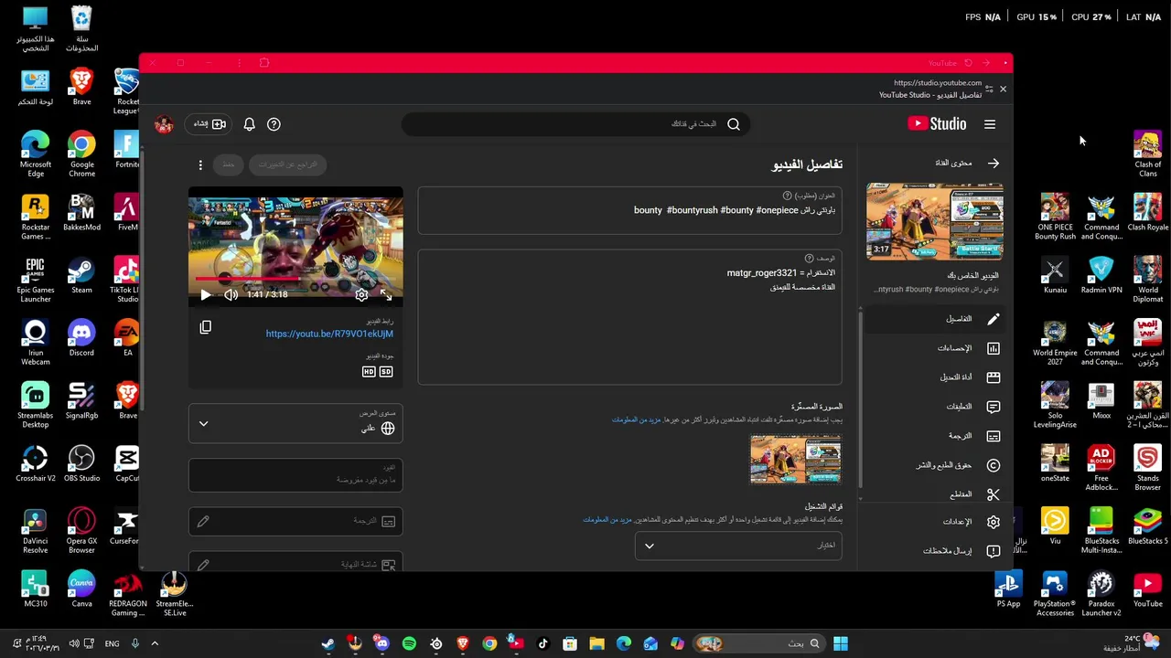Open the Canva desktop icon
This screenshot has height=658, width=1171.
[x=81, y=589]
